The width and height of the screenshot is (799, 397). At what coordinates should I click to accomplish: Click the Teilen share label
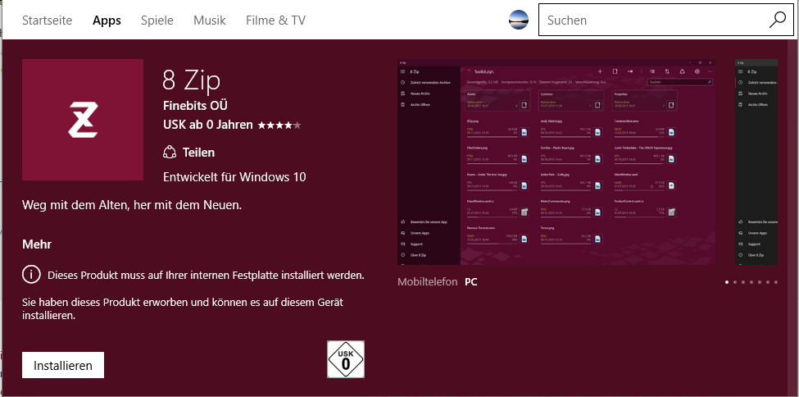[198, 152]
